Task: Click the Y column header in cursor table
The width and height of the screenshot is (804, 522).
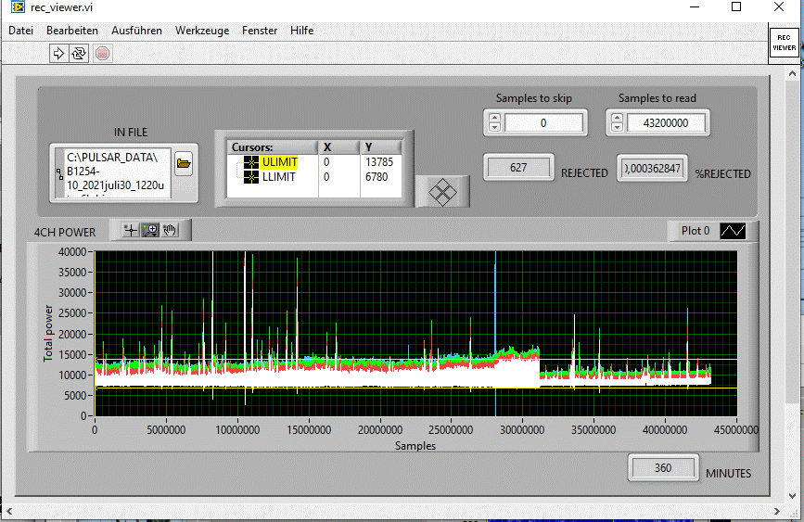Action: (381, 147)
